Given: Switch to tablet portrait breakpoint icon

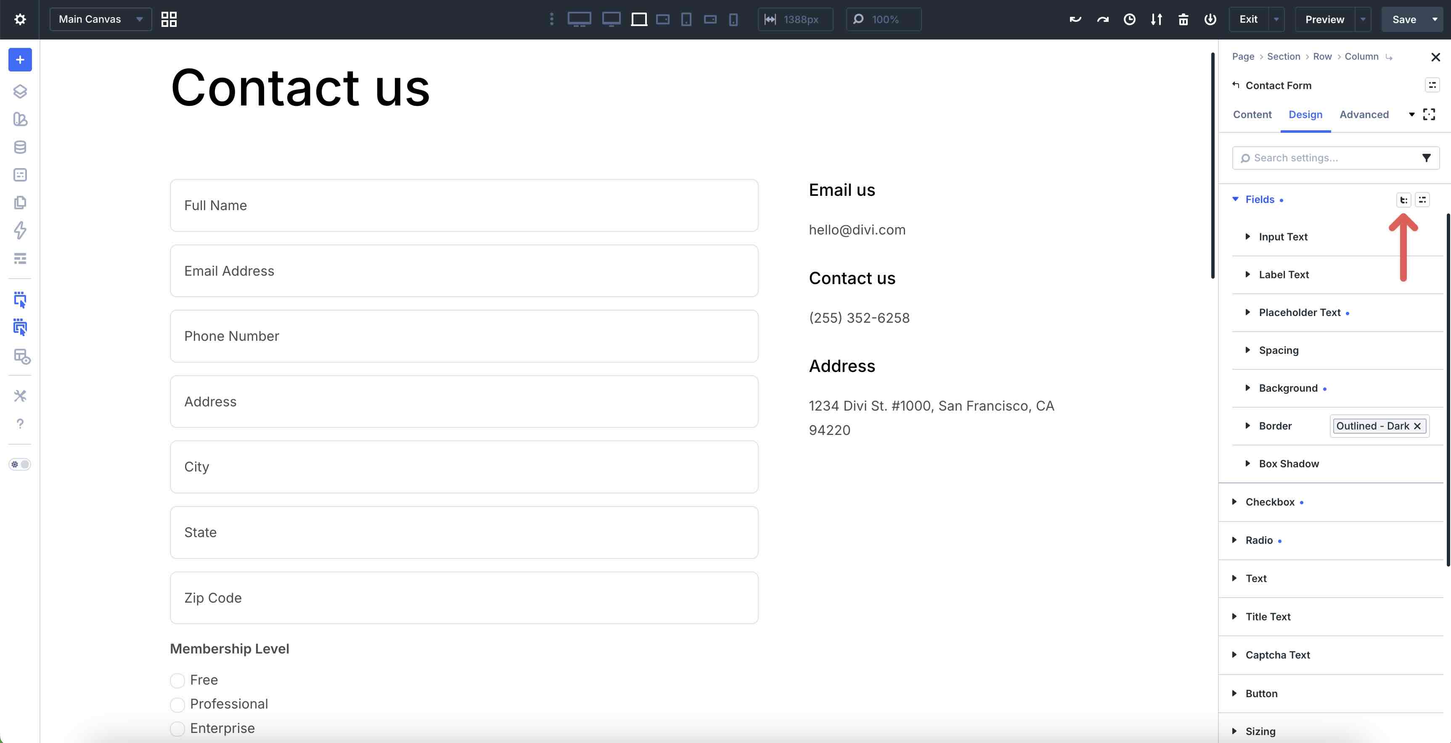Looking at the screenshot, I should [x=686, y=20].
